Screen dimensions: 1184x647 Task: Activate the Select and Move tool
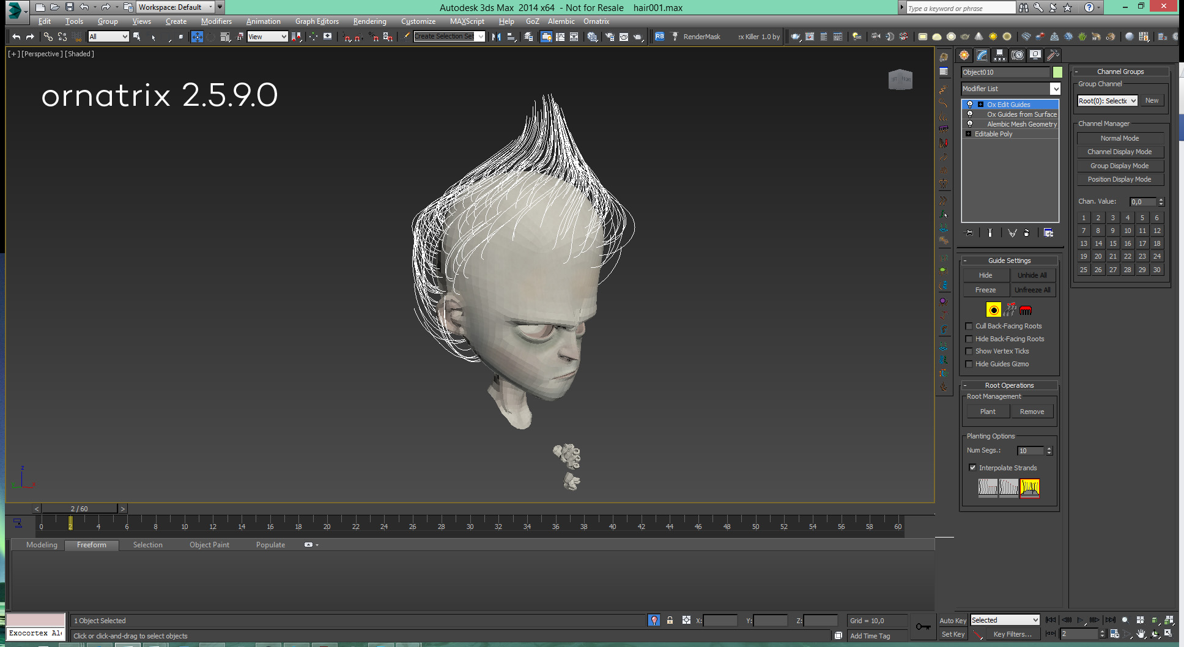click(197, 37)
